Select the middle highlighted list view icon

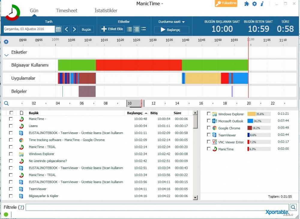pos(136,29)
